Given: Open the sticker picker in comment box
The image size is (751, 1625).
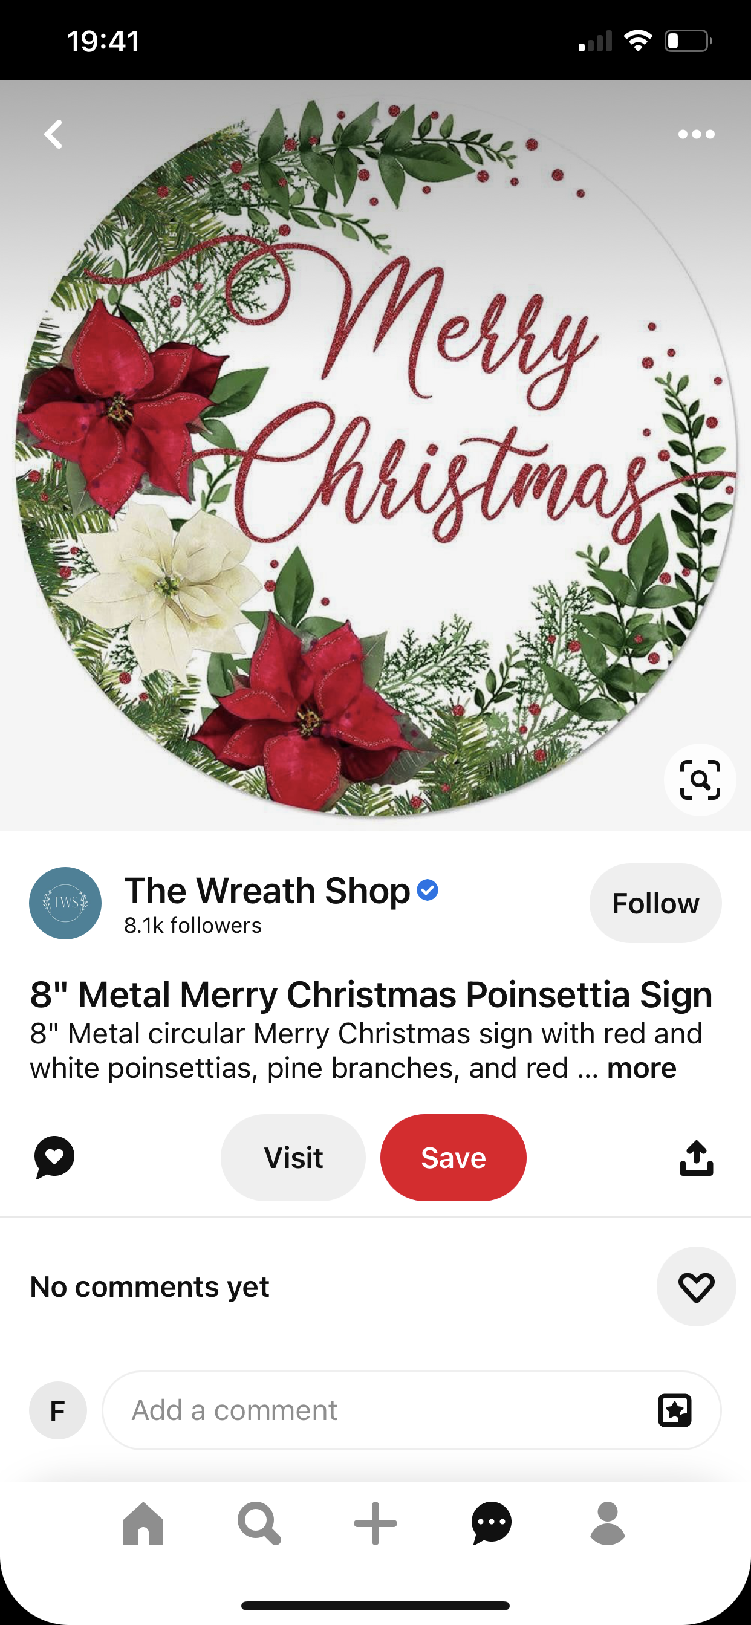Looking at the screenshot, I should coord(675,1410).
